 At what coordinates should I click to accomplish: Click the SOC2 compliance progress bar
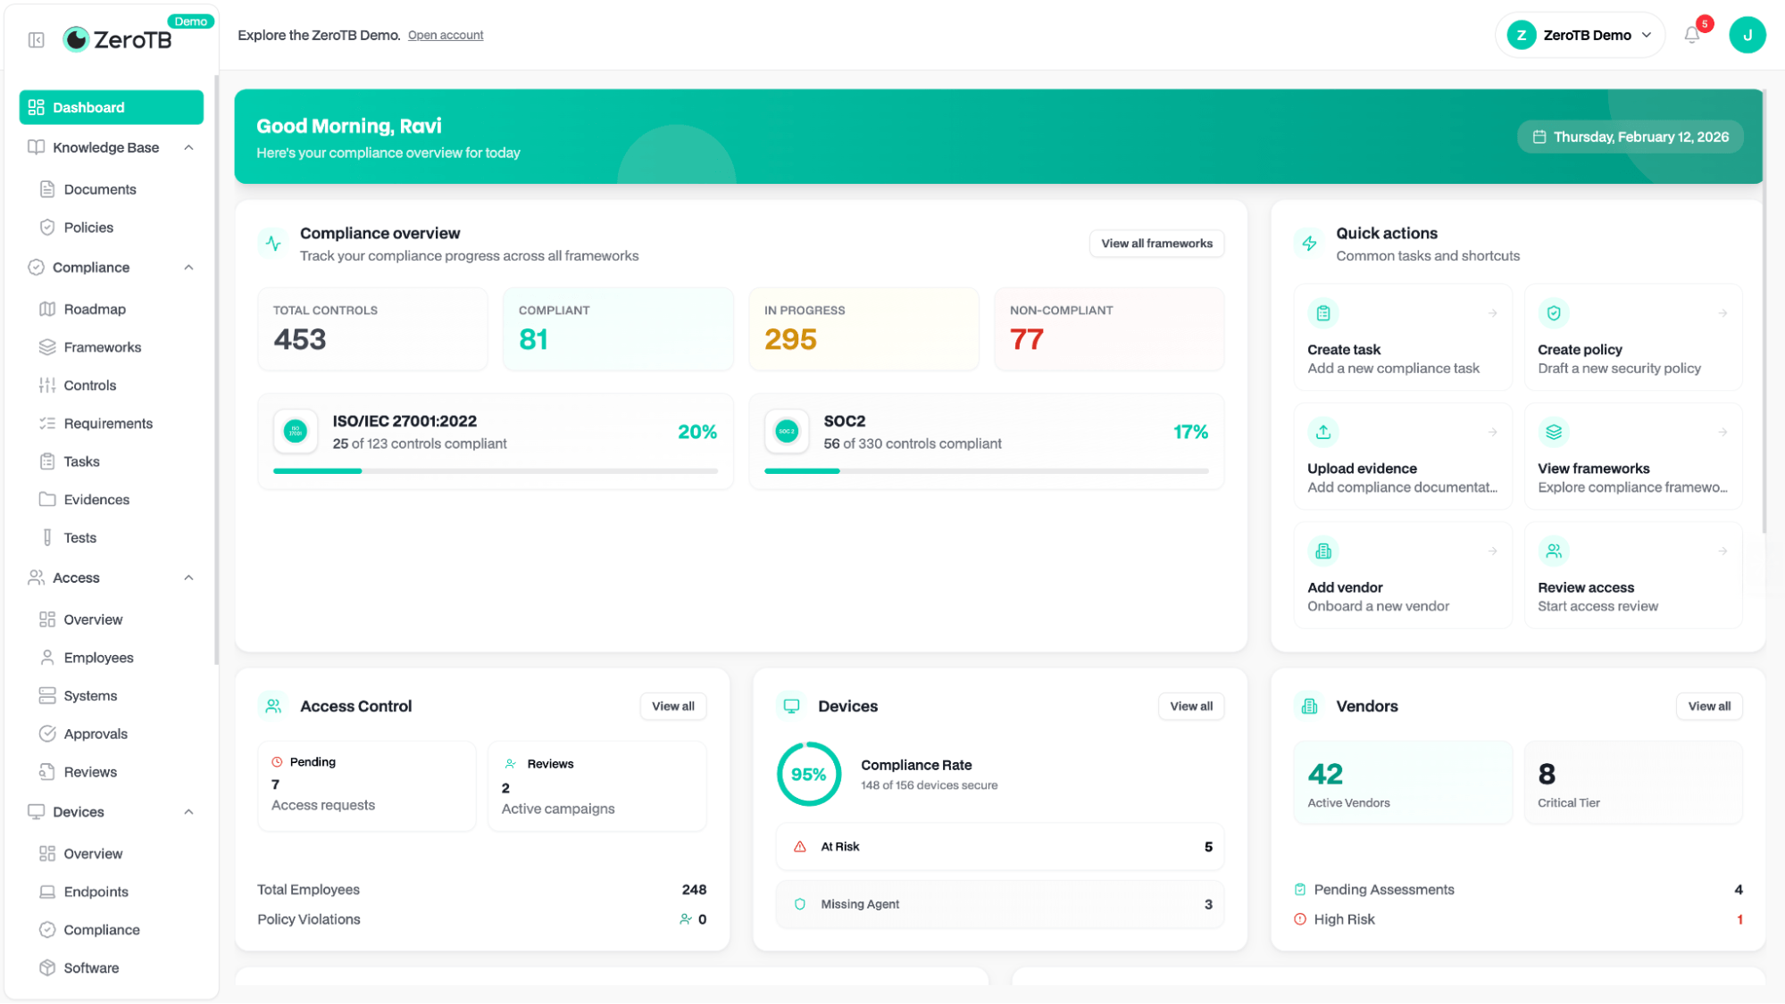pos(986,471)
